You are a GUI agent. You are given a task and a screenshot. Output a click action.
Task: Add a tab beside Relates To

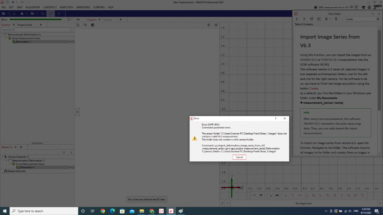click(21, 147)
